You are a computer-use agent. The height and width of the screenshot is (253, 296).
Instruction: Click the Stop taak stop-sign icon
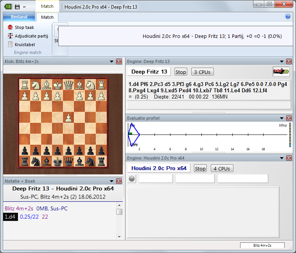coord(10,27)
